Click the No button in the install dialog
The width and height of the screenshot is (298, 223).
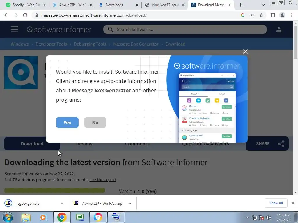pyautogui.click(x=95, y=123)
